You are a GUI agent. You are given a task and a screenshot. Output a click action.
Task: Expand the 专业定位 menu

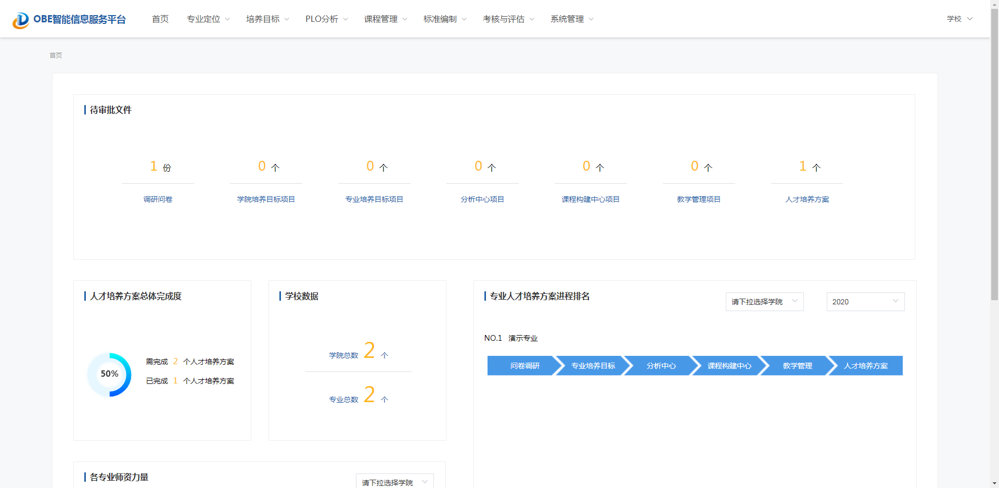click(x=208, y=19)
